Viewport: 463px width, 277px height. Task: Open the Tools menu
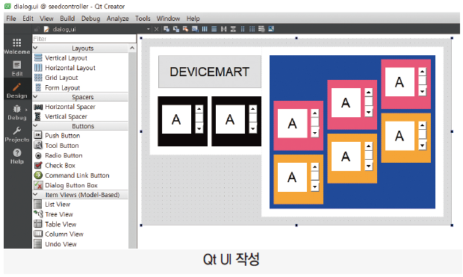pyautogui.click(x=143, y=19)
